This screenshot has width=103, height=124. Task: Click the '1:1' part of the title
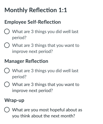tap(63, 10)
